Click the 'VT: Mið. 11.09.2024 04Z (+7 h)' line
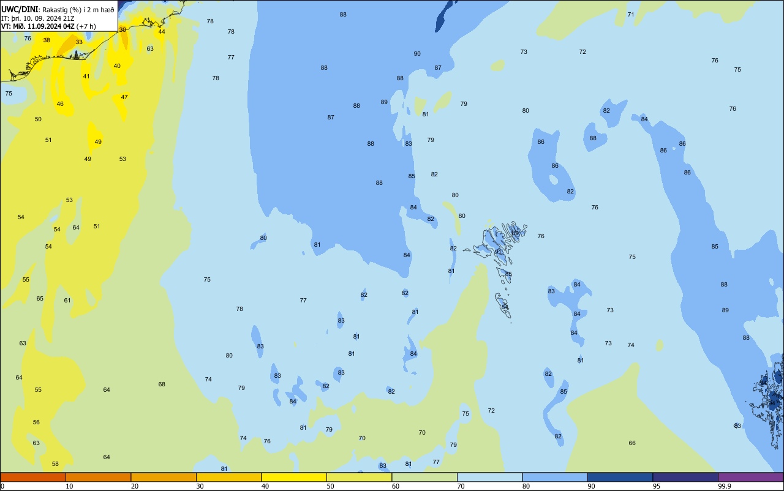 coord(48,26)
